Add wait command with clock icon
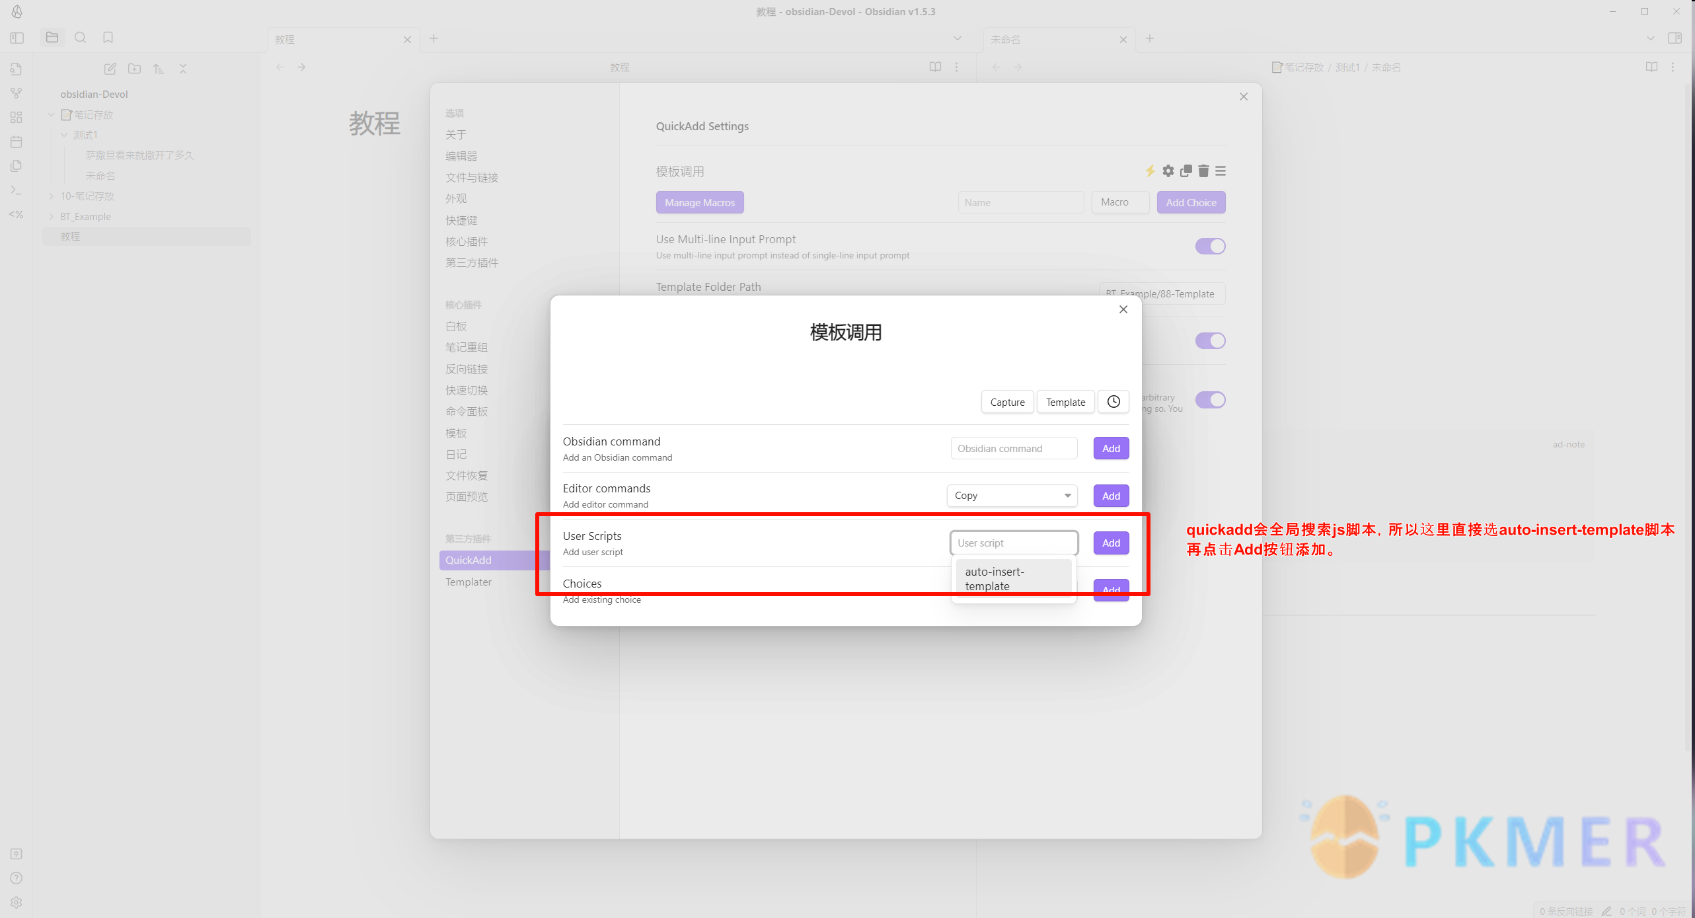1695x918 pixels. pos(1113,402)
